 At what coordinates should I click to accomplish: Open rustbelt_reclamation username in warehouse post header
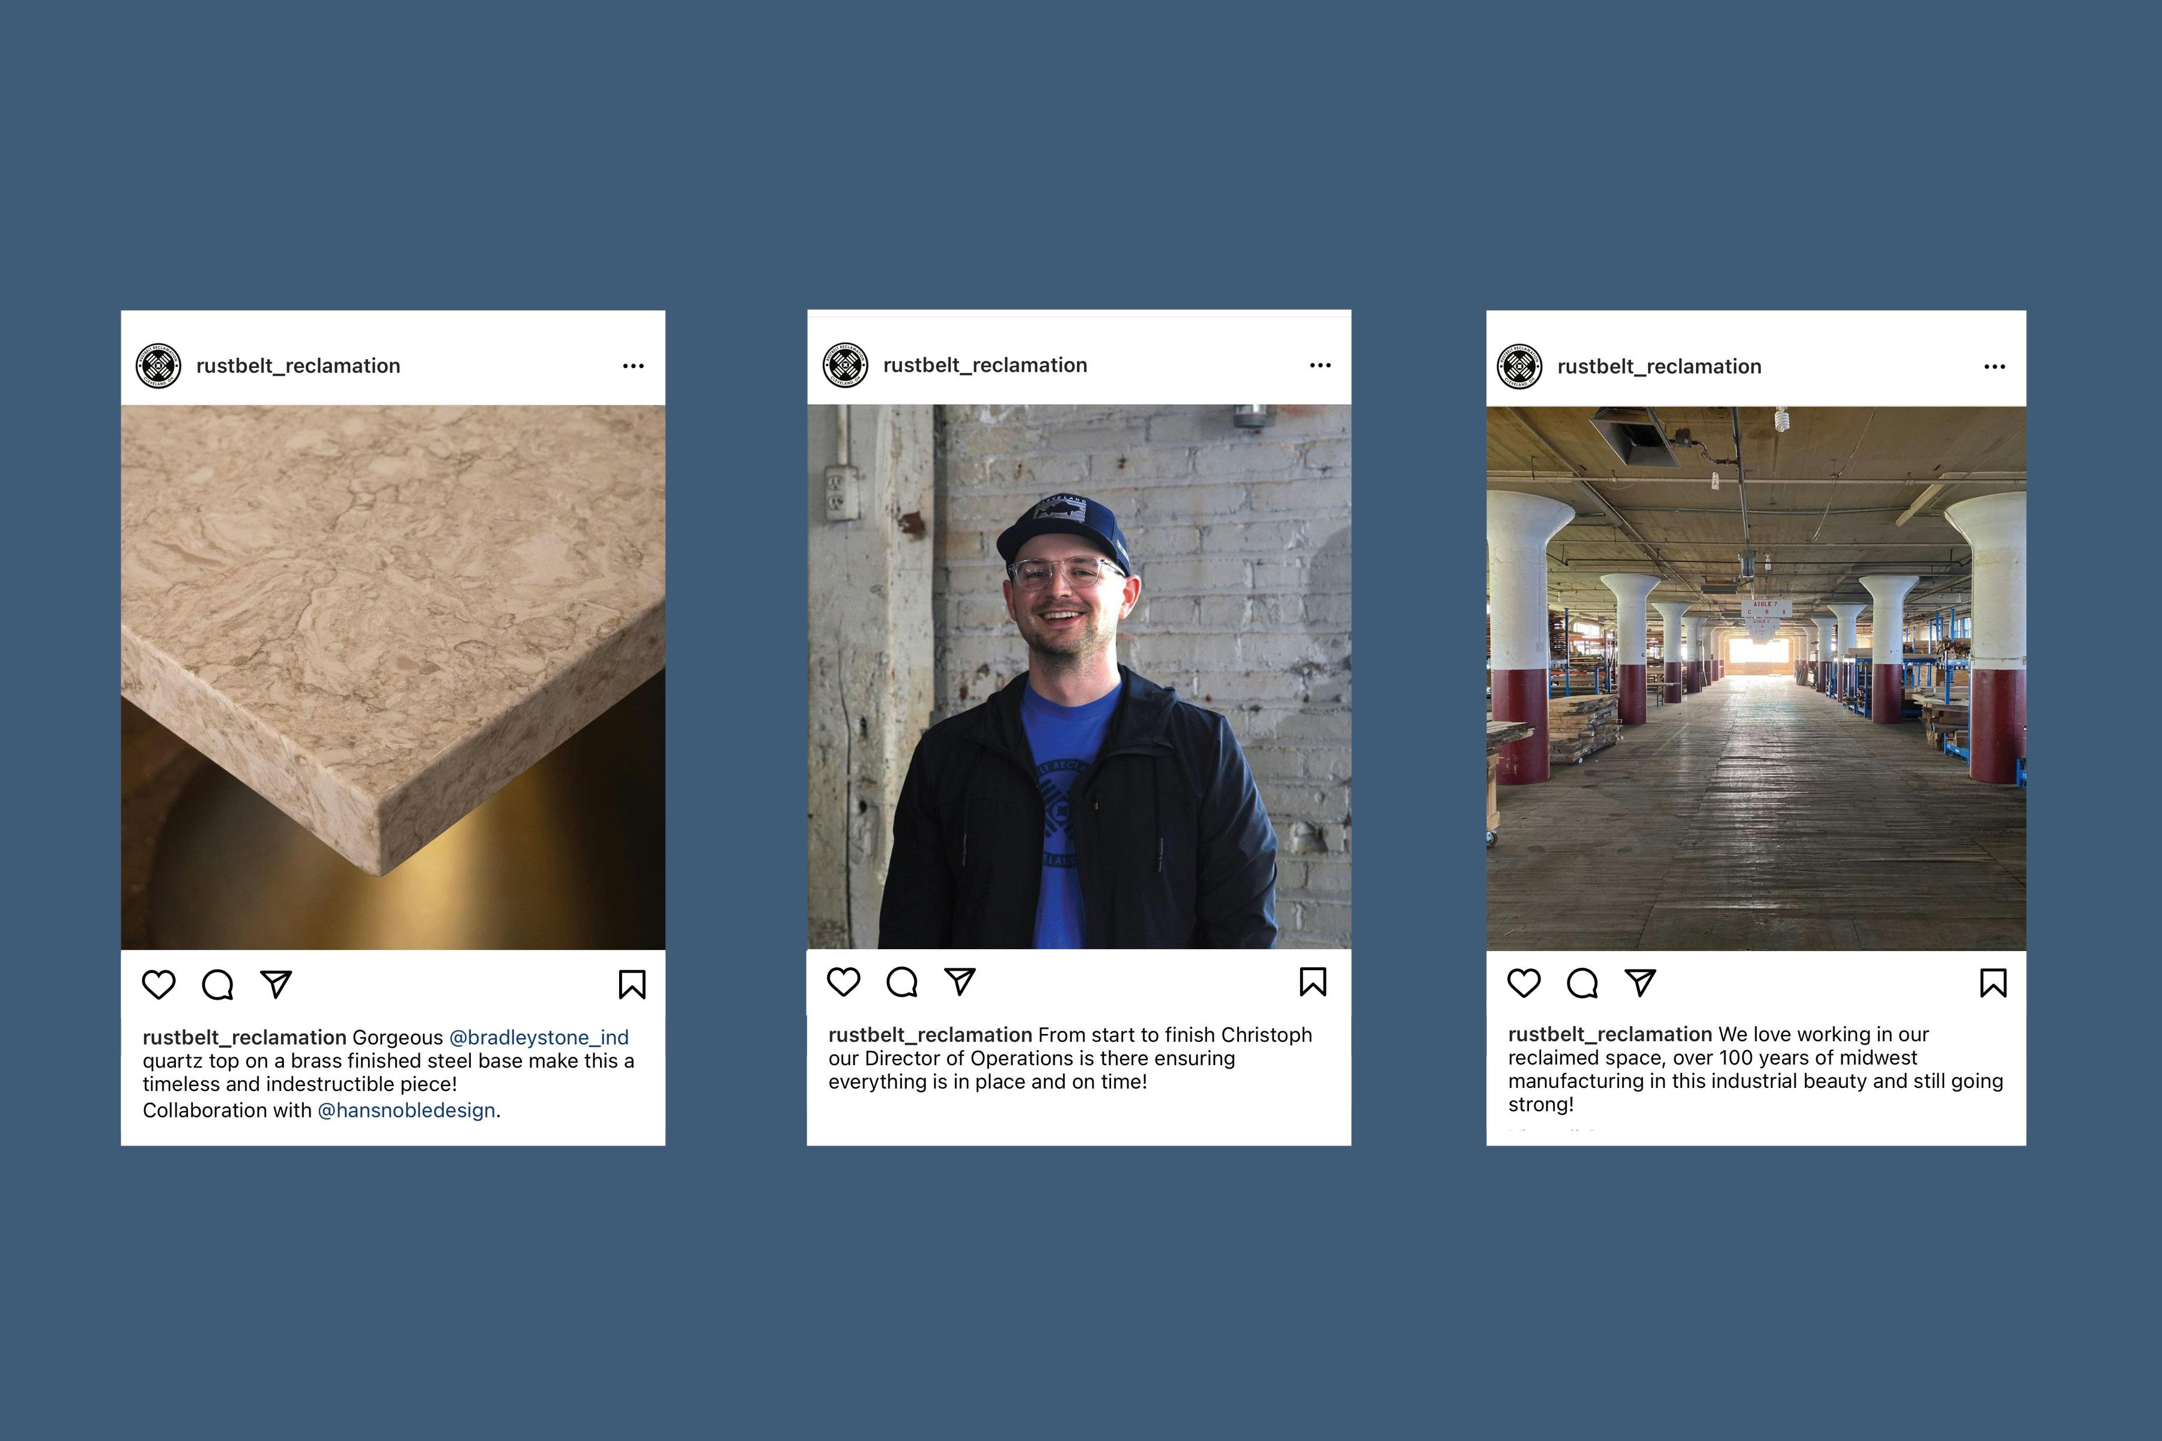pyautogui.click(x=1659, y=367)
